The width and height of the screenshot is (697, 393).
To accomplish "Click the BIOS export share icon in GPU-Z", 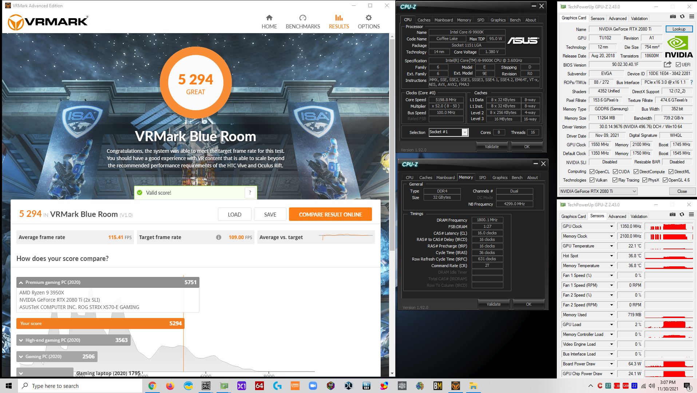I will click(668, 64).
